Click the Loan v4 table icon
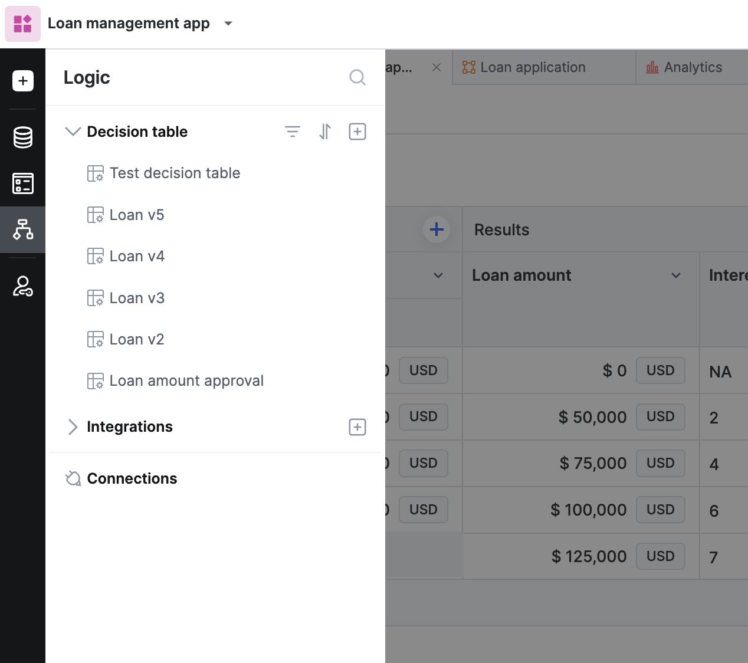748x663 pixels. (x=95, y=256)
